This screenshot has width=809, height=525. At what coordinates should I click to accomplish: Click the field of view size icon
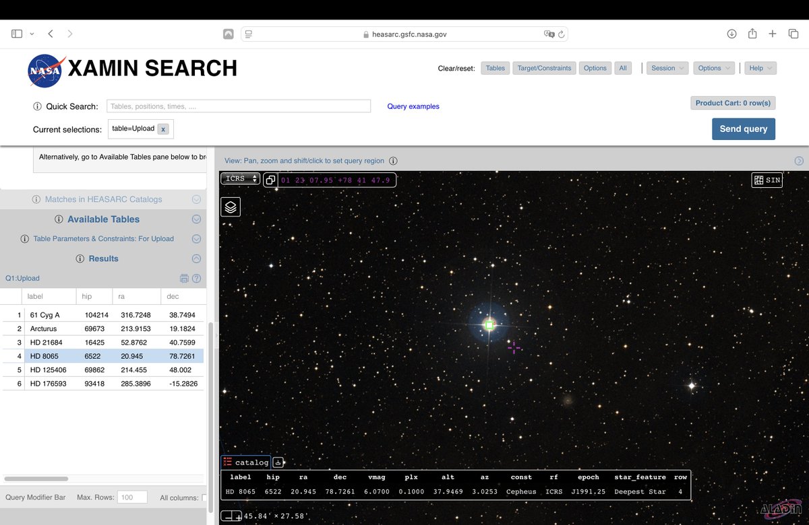click(232, 516)
